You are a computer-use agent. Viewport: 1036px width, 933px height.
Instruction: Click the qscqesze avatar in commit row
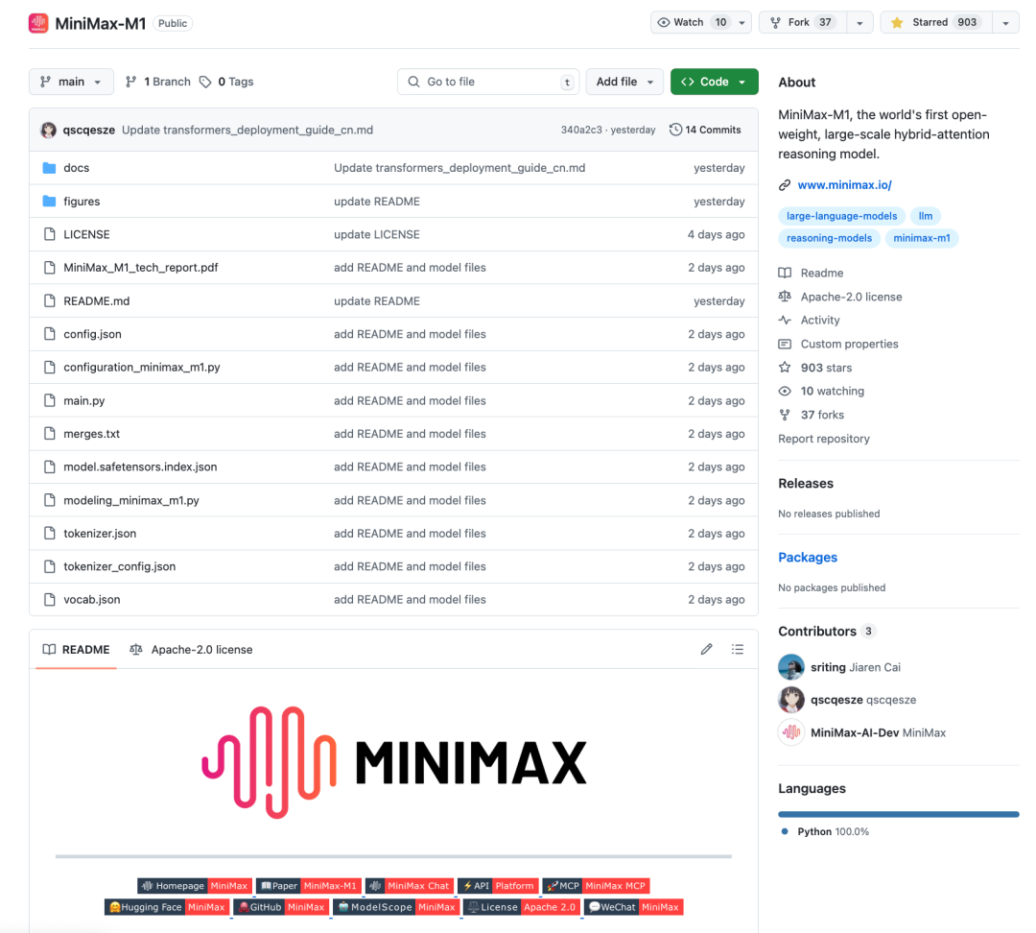[48, 130]
